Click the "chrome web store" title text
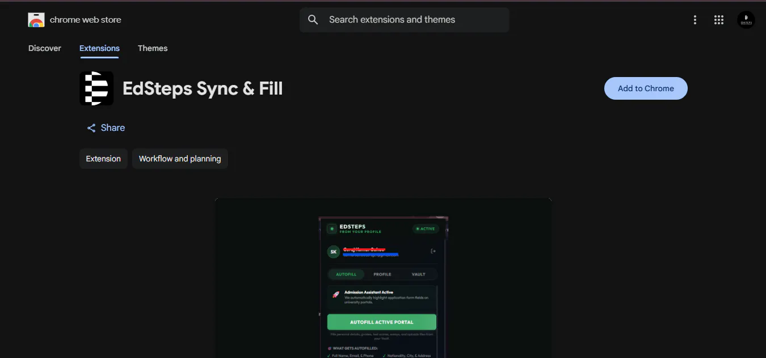 point(86,20)
